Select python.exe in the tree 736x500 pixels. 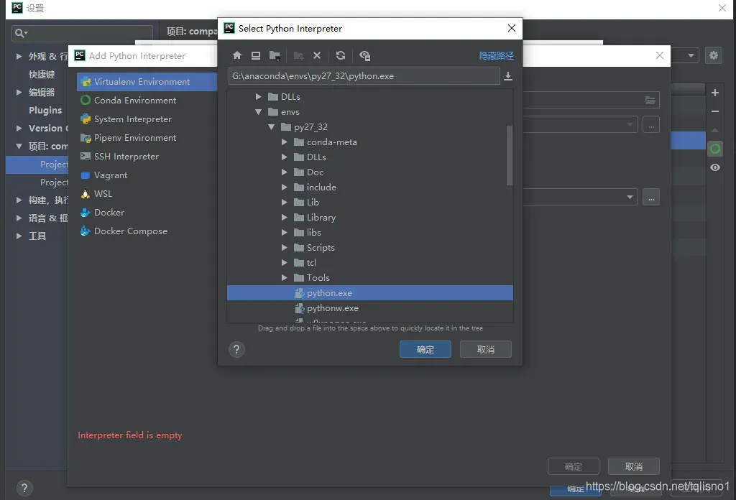370,292
